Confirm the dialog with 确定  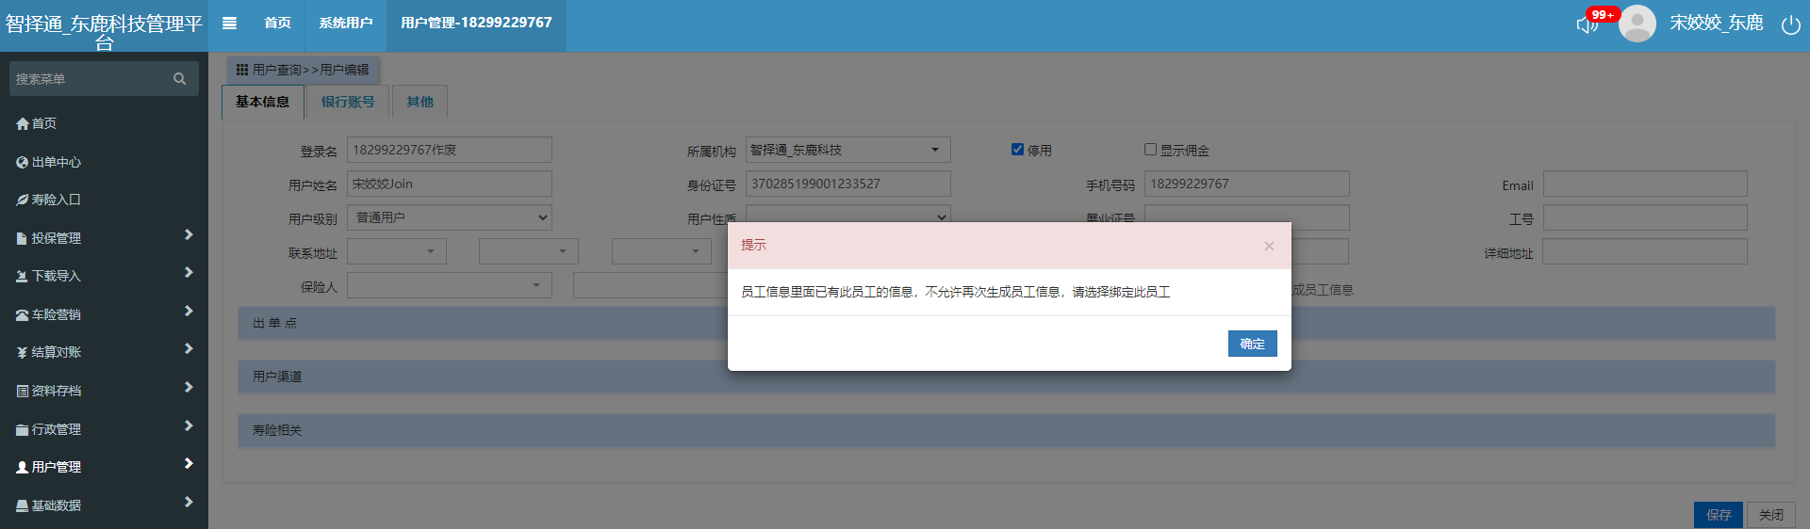click(x=1252, y=344)
